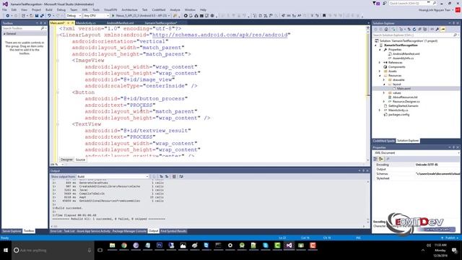This screenshot has height=260, width=462.
Task: Start debugging with the green play button
Action: 113,15
